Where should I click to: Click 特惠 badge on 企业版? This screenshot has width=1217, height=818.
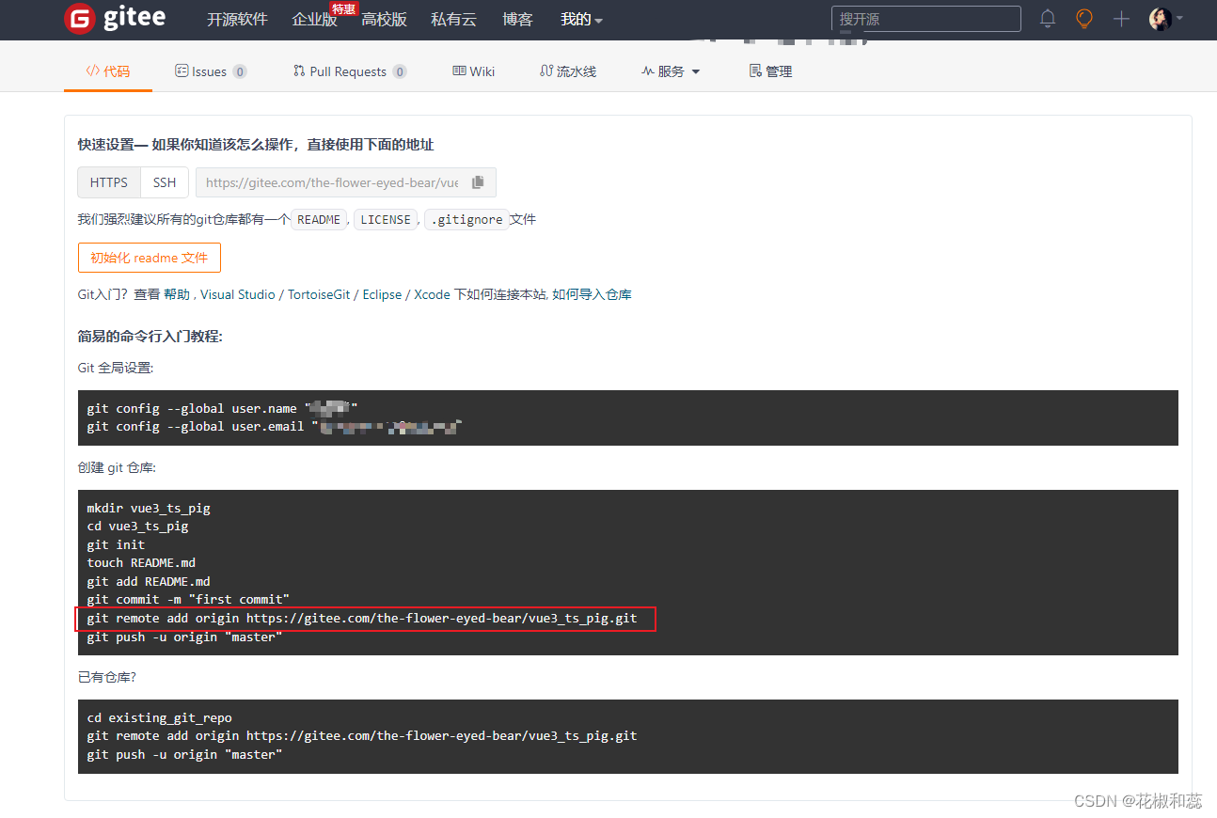(343, 9)
